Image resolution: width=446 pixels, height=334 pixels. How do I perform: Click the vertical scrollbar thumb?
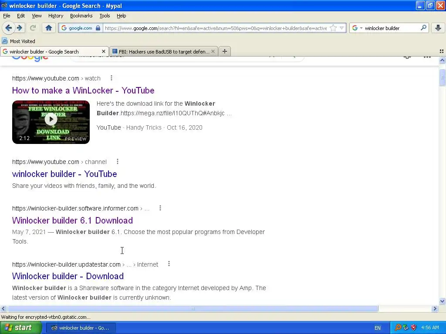click(x=442, y=77)
